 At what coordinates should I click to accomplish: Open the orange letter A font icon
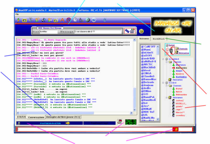pos(62,20)
